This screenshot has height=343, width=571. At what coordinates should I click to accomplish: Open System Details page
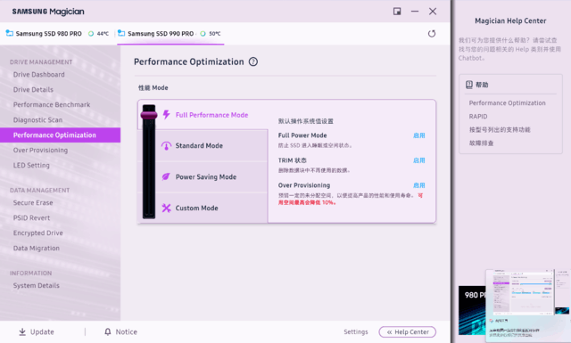[x=37, y=285]
